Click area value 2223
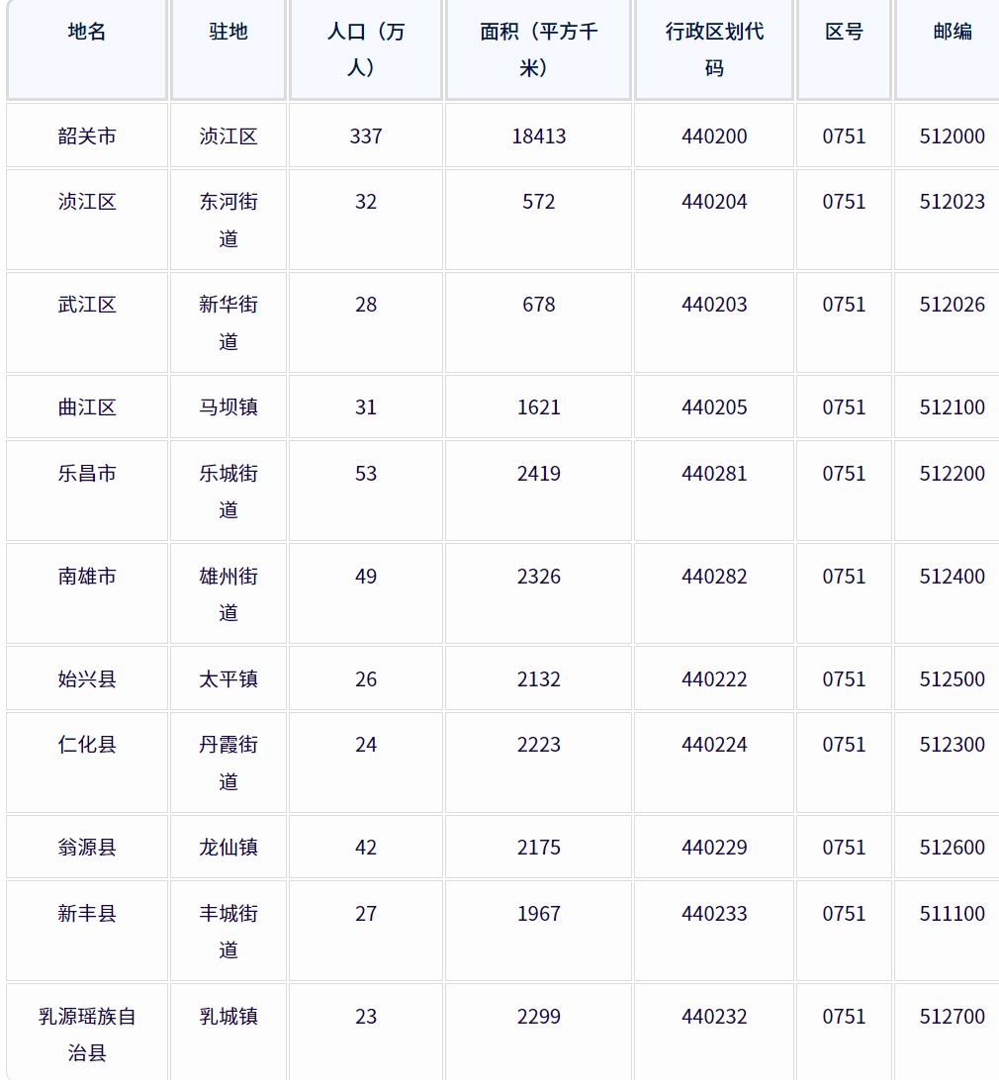The width and height of the screenshot is (999, 1080). [539, 745]
